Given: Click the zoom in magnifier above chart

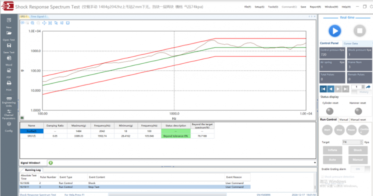Looking at the screenshot, I should point(33,23).
